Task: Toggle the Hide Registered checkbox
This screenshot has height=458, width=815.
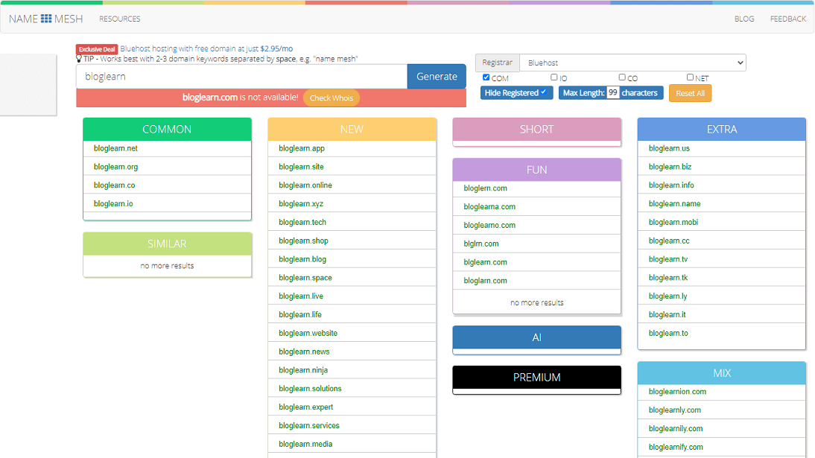Action: [544, 92]
